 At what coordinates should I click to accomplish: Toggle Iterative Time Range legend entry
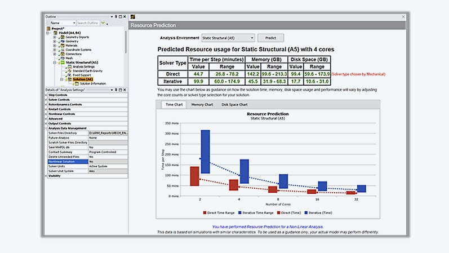point(259,212)
